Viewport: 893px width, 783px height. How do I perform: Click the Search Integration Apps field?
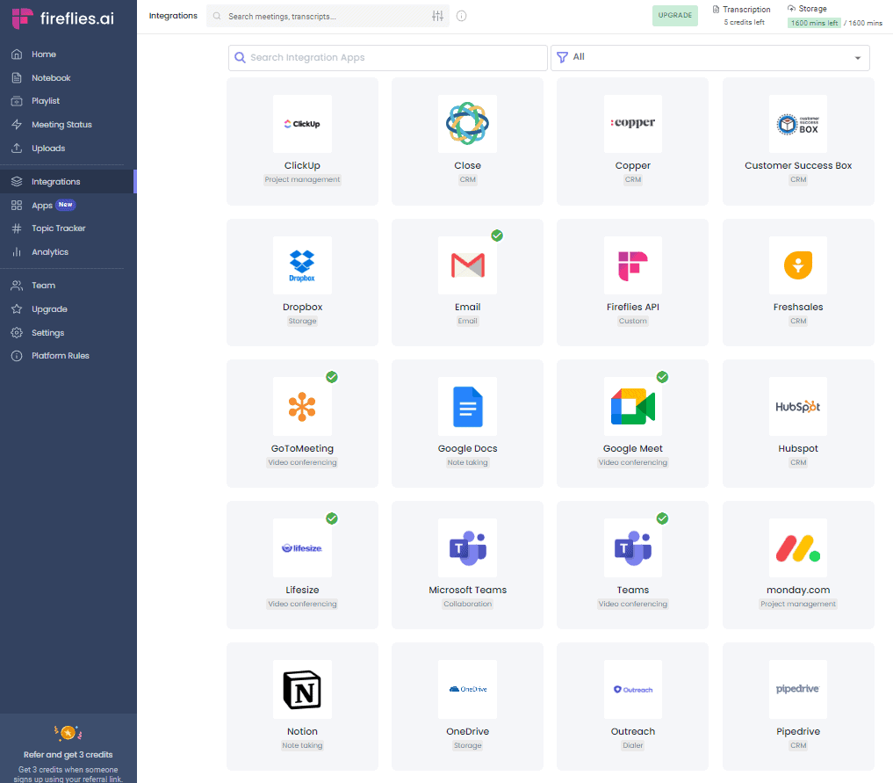click(387, 57)
